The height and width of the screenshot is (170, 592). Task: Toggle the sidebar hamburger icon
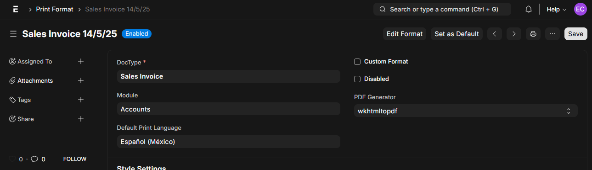pos(13,34)
